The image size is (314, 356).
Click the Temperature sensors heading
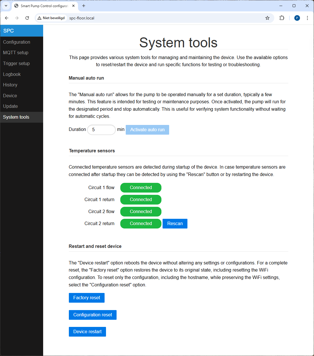pos(92,151)
